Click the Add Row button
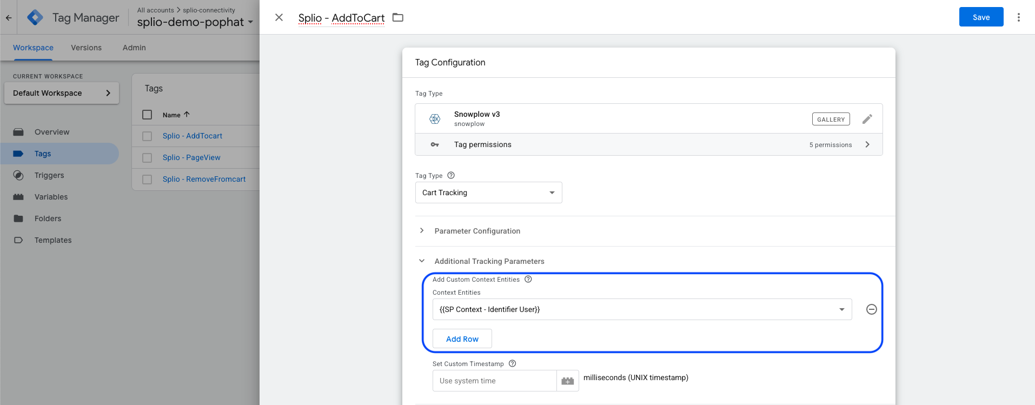Viewport: 1035px width, 405px height. tap(462, 338)
